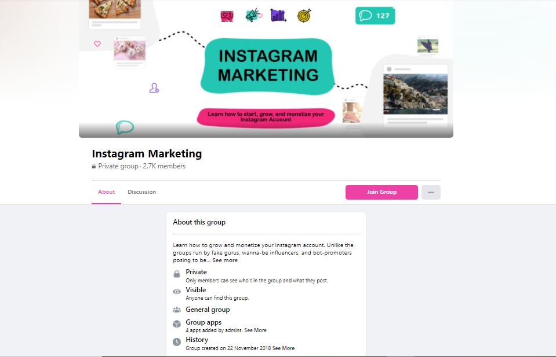Image resolution: width=556 pixels, height=357 pixels.
Task: Click the purple bar chart icon
Action: pyautogui.click(x=278, y=15)
